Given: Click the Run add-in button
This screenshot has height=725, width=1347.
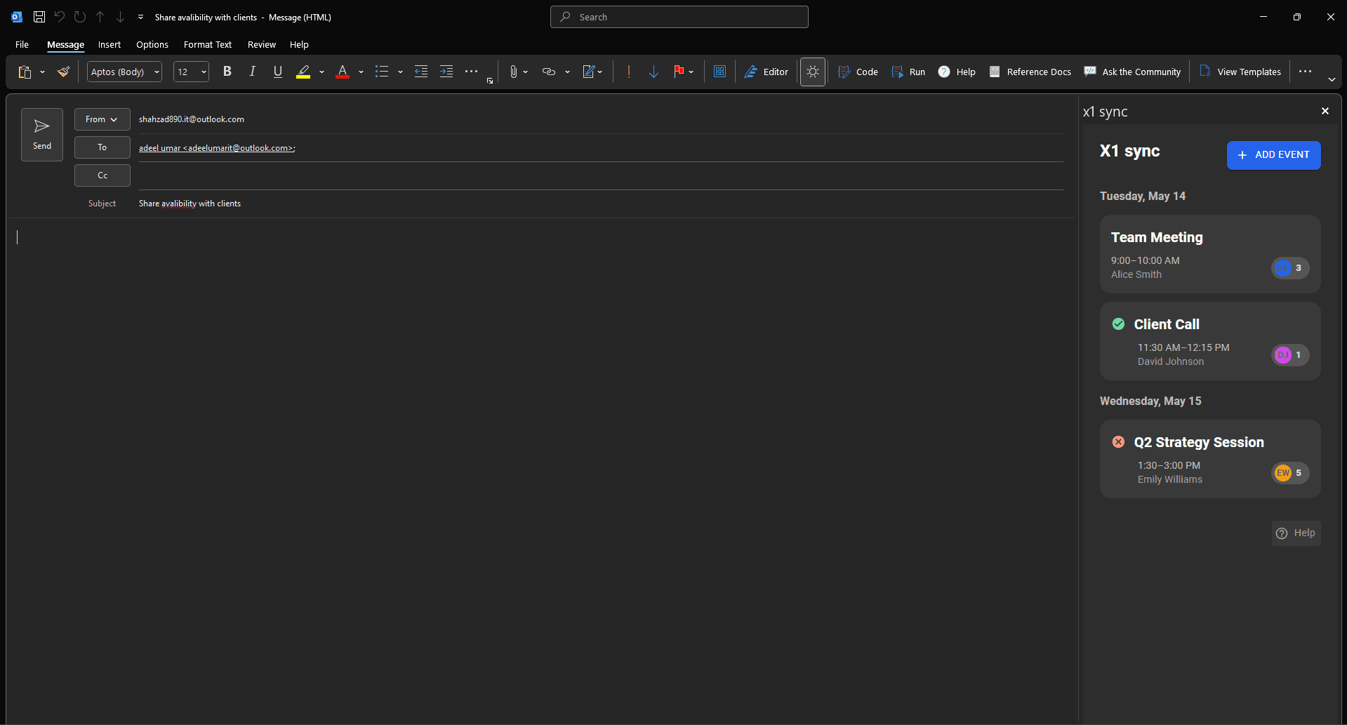Looking at the screenshot, I should click(x=908, y=72).
